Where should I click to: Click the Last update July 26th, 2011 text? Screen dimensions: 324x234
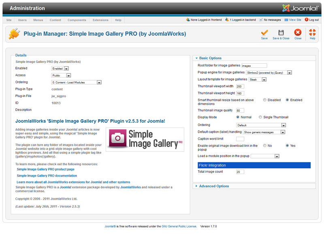click(47, 206)
